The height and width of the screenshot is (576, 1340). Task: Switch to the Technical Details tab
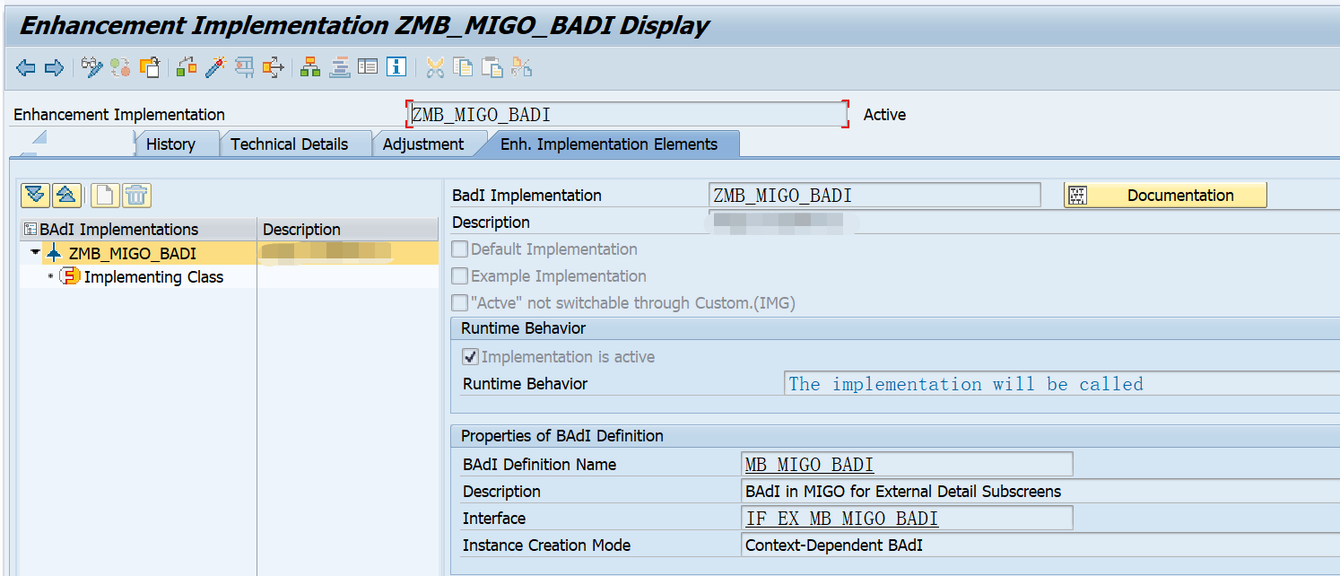[289, 143]
